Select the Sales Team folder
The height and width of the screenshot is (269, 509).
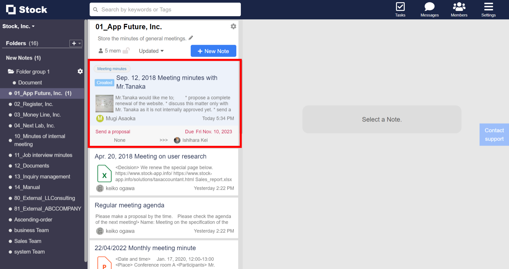click(28, 241)
